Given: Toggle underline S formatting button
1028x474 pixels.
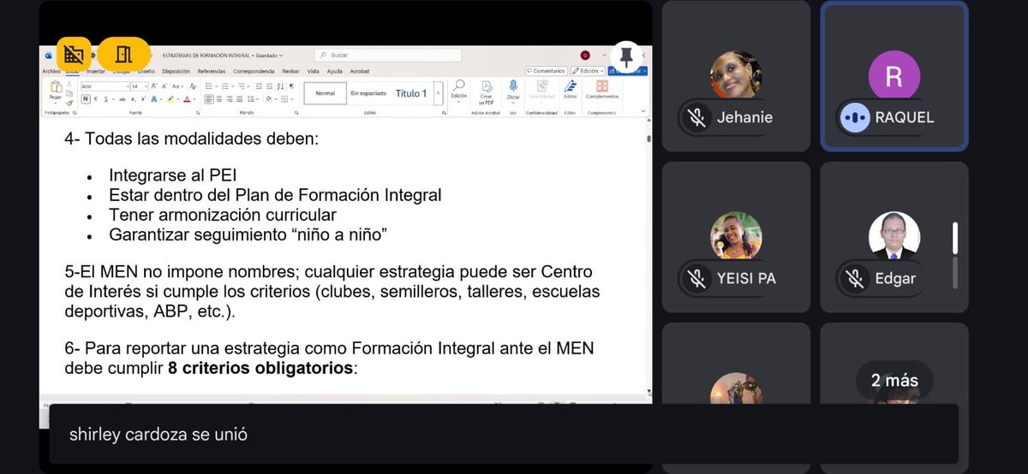Looking at the screenshot, I should pyautogui.click(x=106, y=99).
